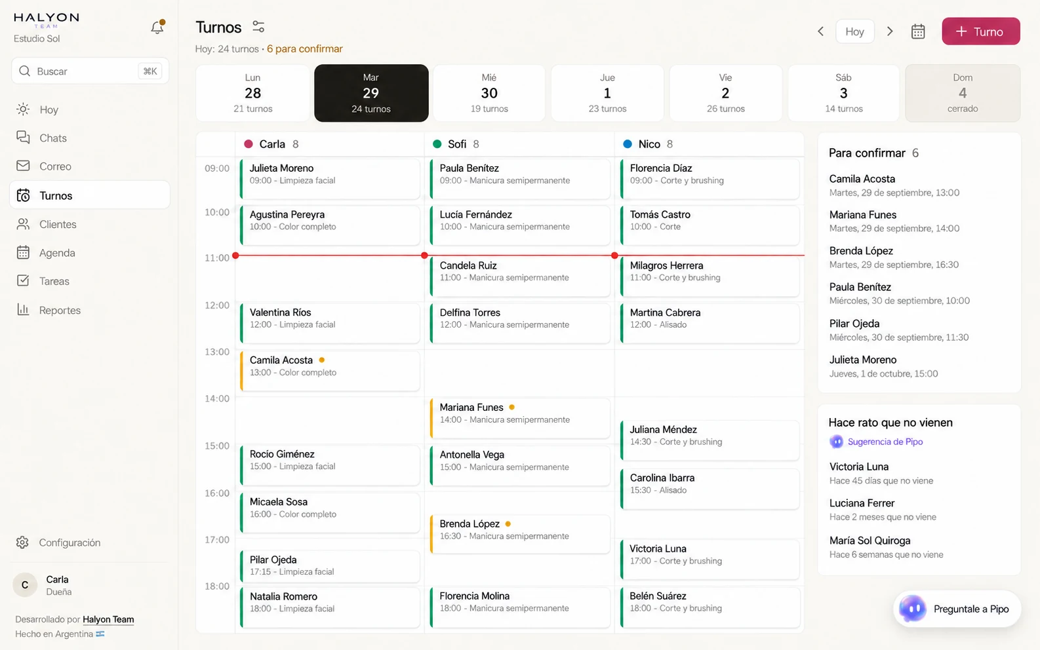1040x650 pixels.
Task: Click Carla's pink color dot
Action: (x=249, y=144)
